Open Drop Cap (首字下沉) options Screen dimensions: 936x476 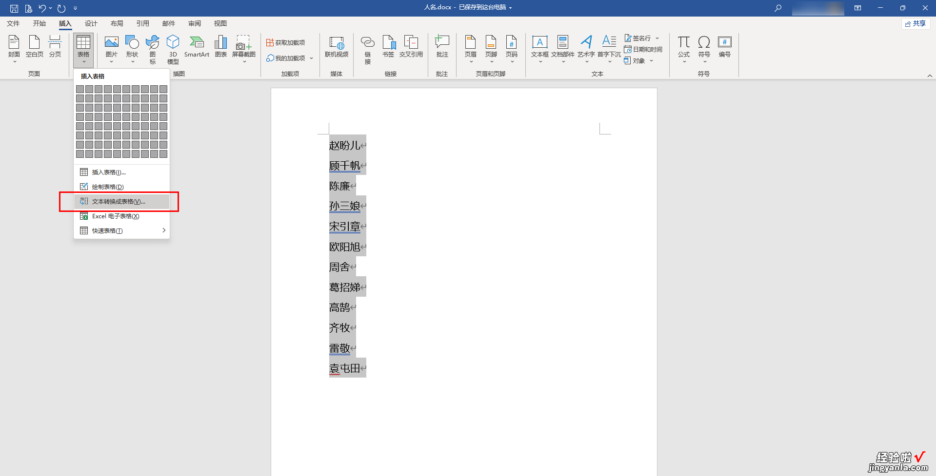(x=609, y=49)
